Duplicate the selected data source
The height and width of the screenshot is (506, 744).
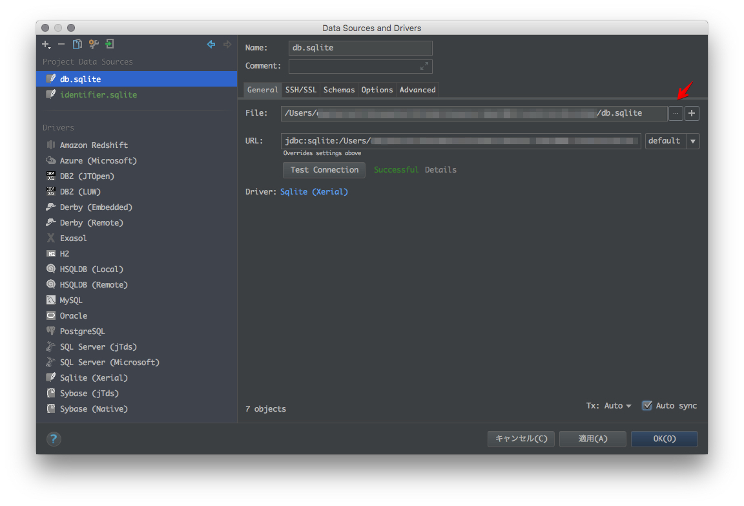pos(77,44)
